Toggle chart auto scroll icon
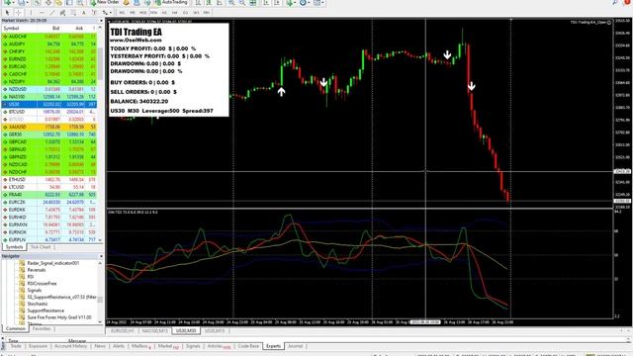The height and width of the screenshot is (356, 633). pos(266,2)
